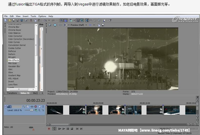Image resolution: width=200 pixels, height=135 pixels.
Task: Click the Interactive Tutorials icon
Action: point(105,20)
